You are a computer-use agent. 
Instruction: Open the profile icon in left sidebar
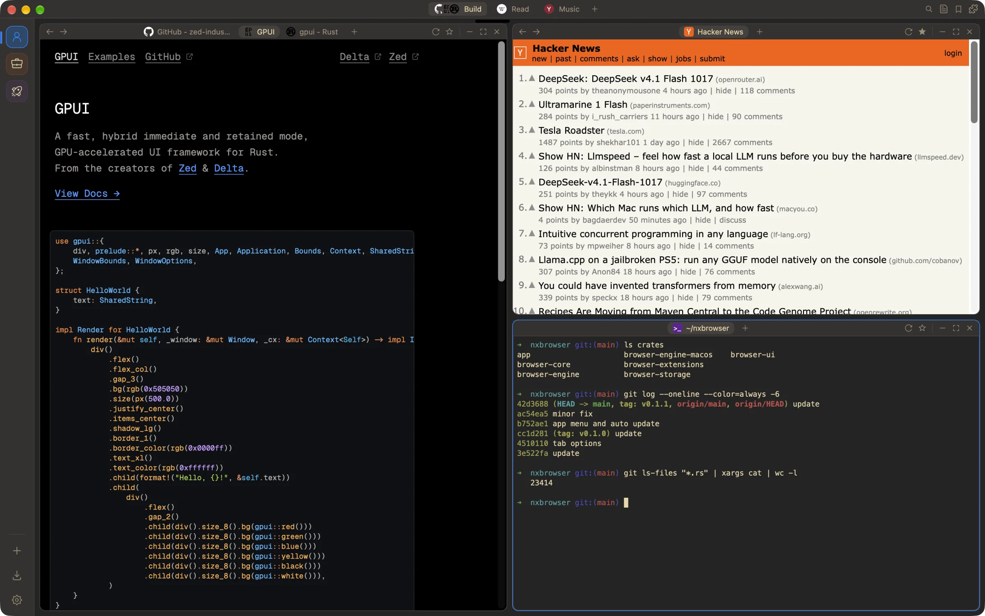point(17,37)
